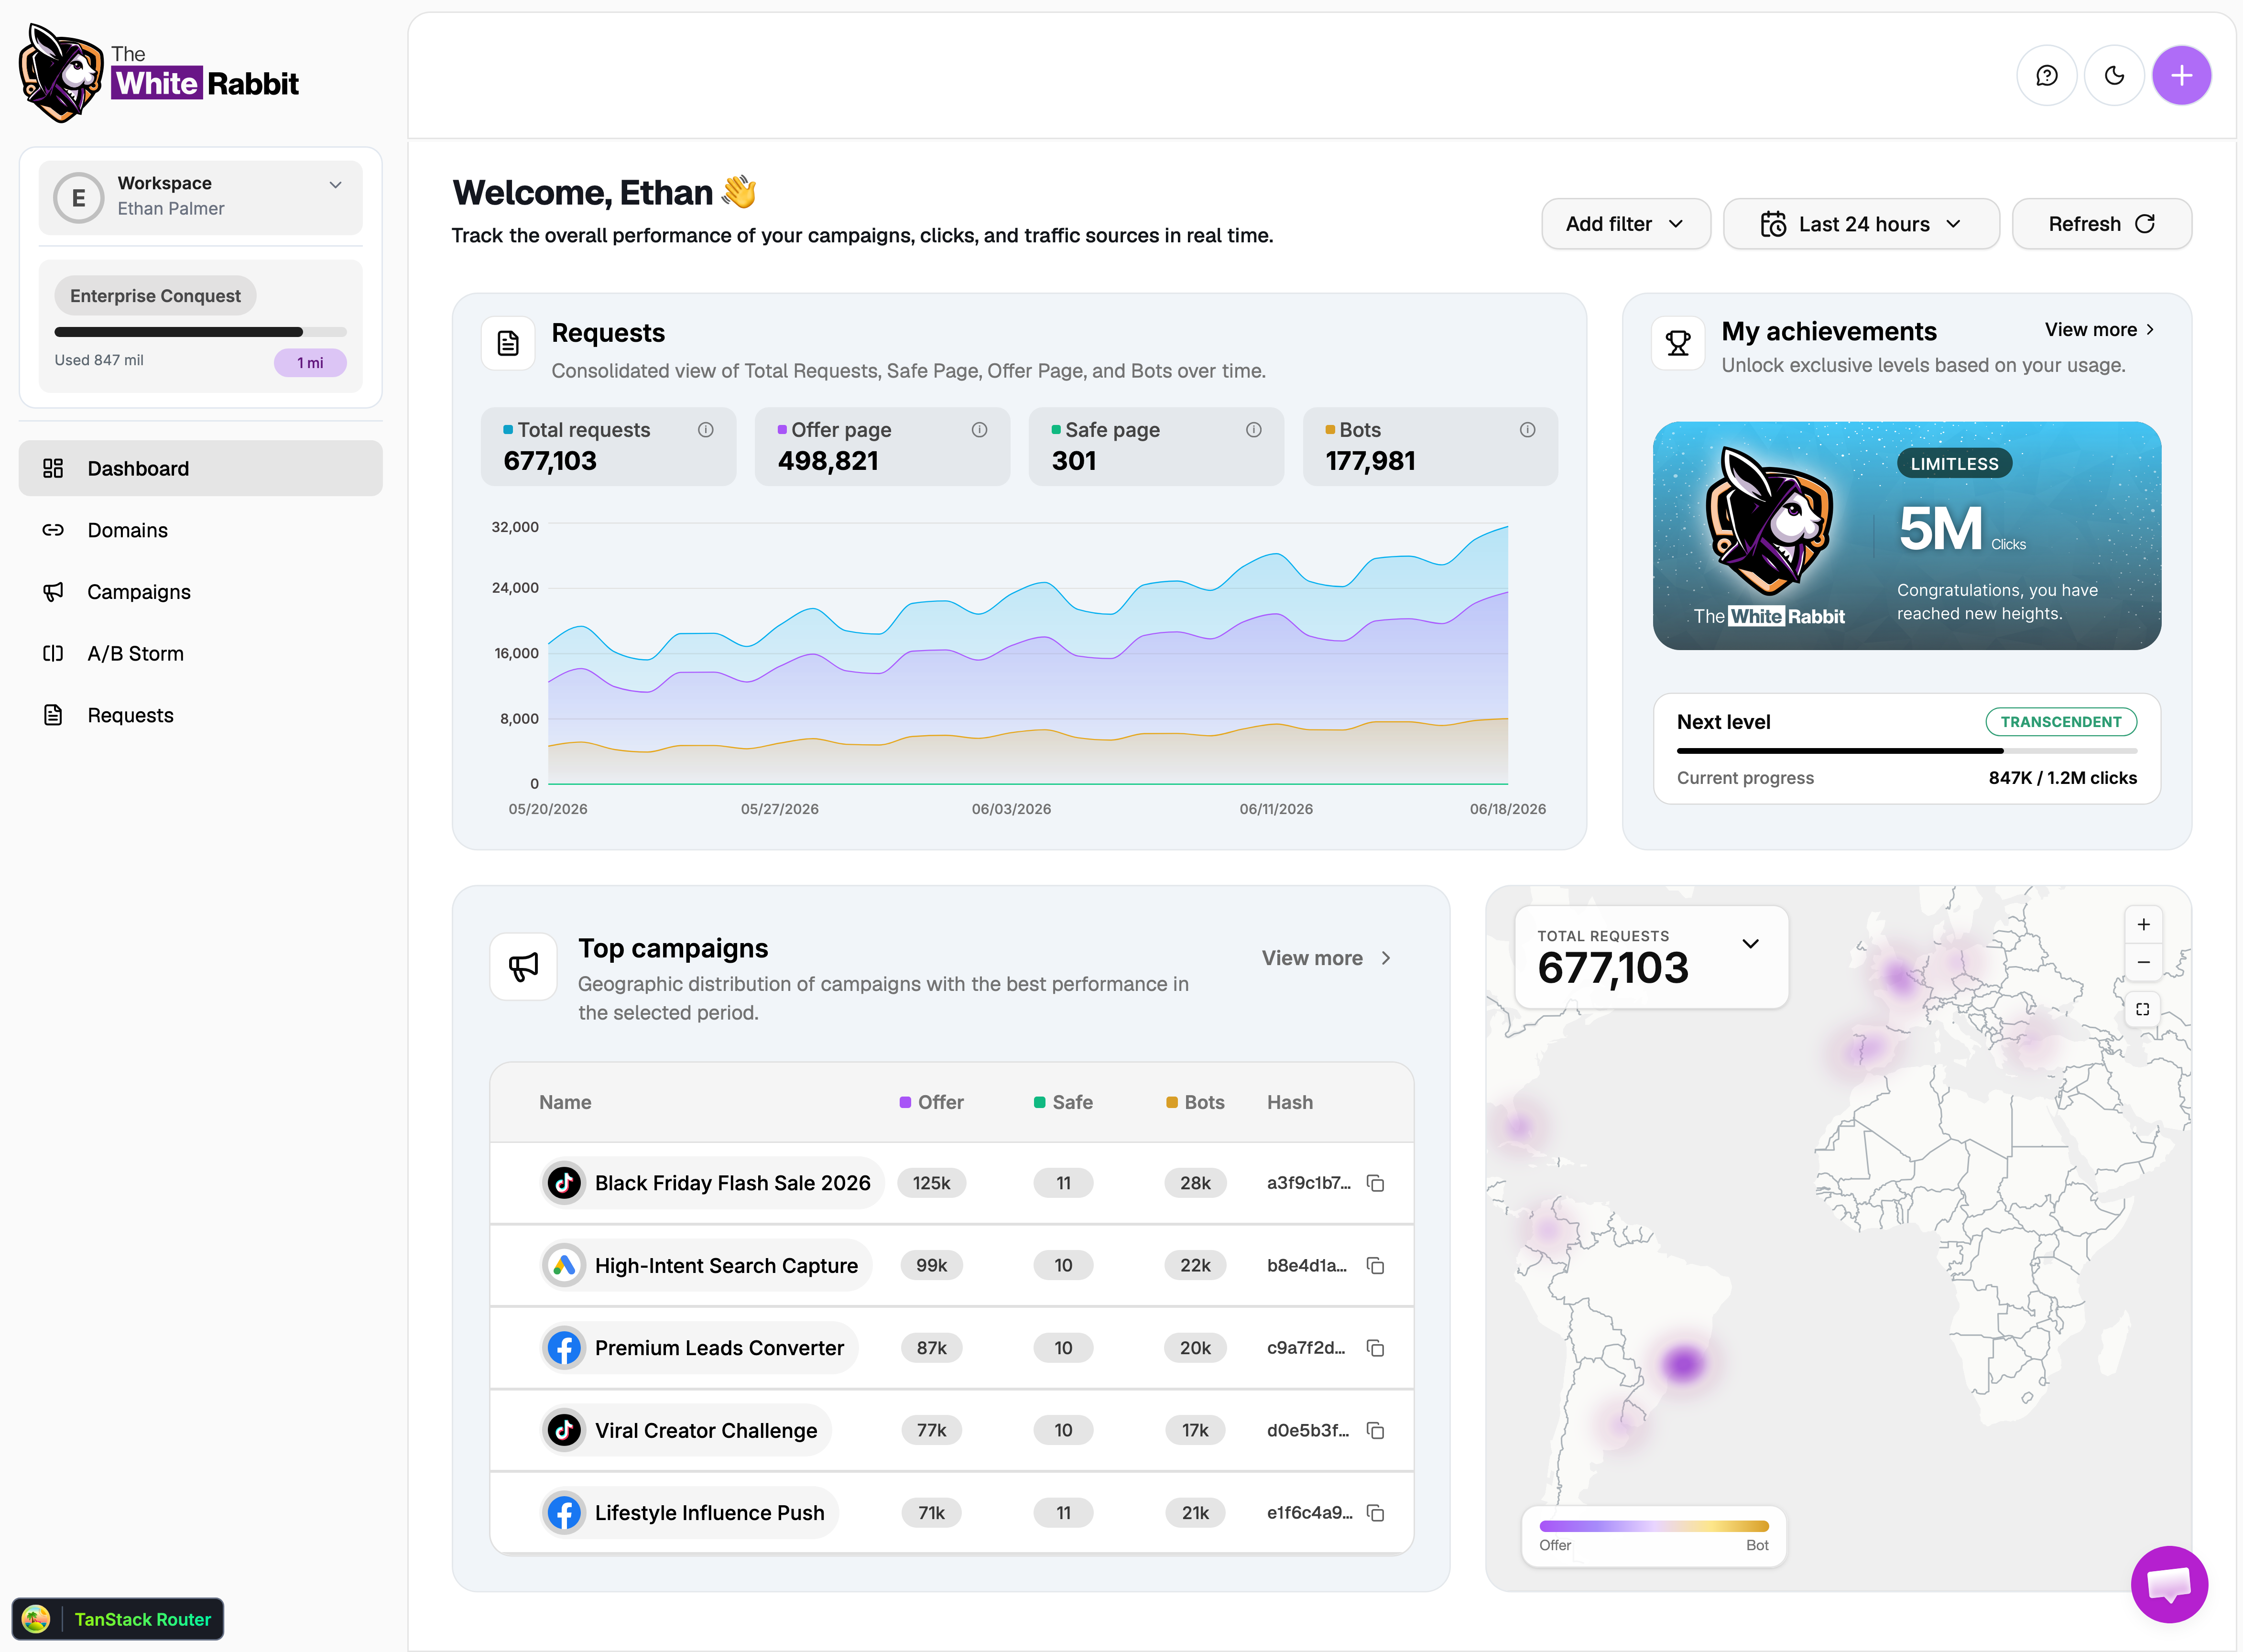Copy hash d0e5b3f for Viral Creator Challenge

point(1375,1431)
